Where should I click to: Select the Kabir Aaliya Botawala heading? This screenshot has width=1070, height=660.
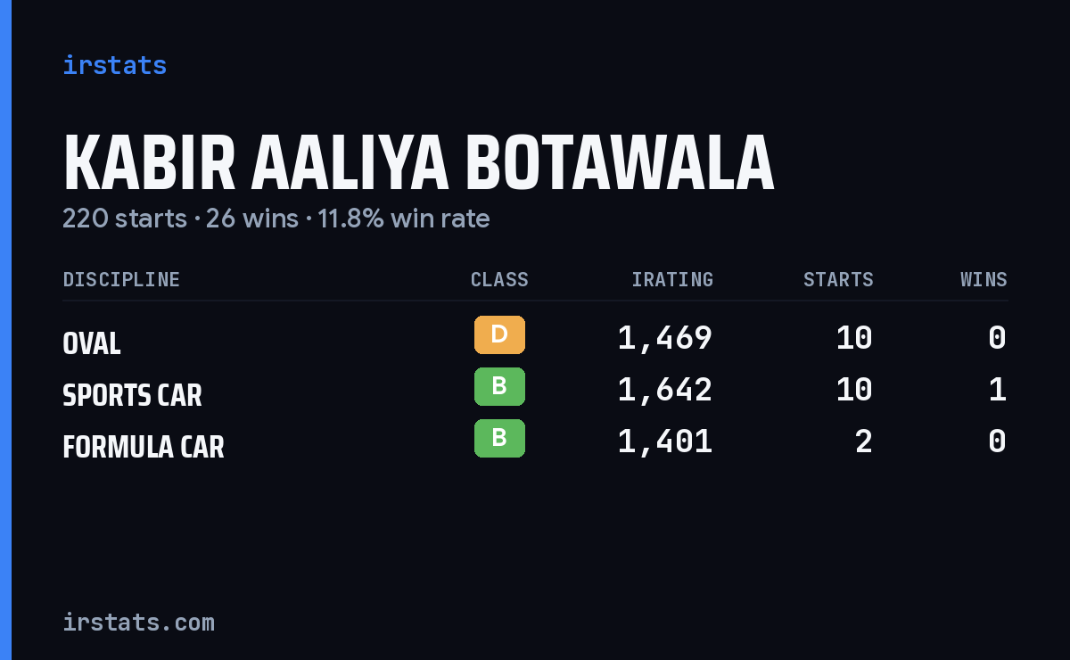click(x=418, y=164)
